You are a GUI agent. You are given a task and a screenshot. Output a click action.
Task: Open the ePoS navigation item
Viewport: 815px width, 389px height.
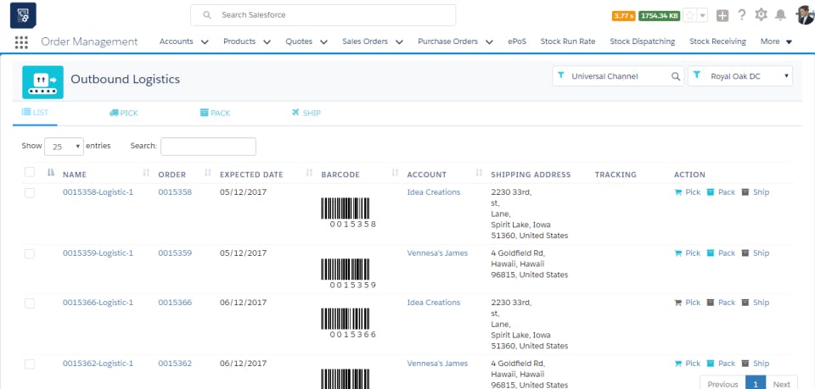pos(517,42)
